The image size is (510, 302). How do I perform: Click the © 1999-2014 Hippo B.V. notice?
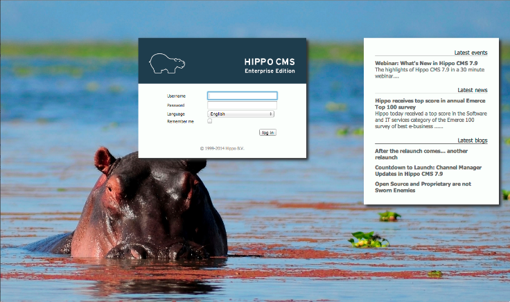point(222,148)
